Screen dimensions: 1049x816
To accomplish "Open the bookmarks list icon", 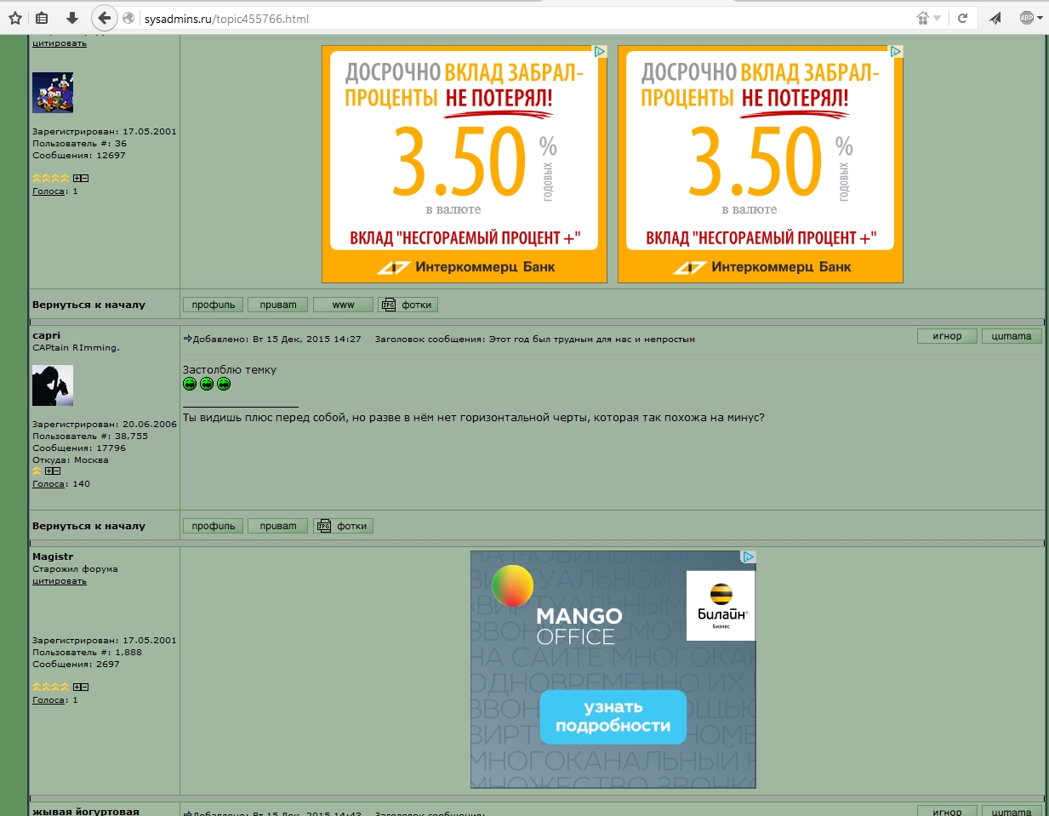I will click(42, 18).
